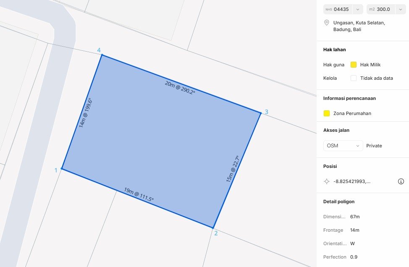Open the OSM road access dropdown
409x267 pixels.
[343, 146]
